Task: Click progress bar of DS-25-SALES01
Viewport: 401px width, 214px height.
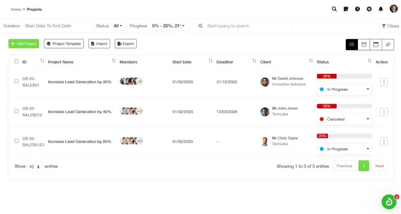Action: (x=344, y=76)
